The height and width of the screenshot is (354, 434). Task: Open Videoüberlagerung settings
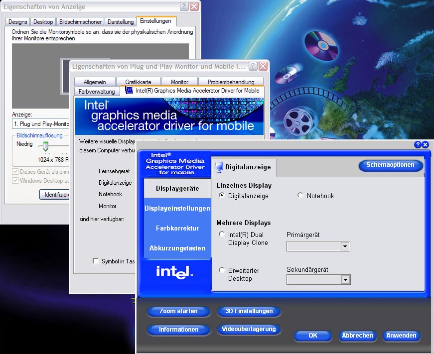pyautogui.click(x=249, y=329)
